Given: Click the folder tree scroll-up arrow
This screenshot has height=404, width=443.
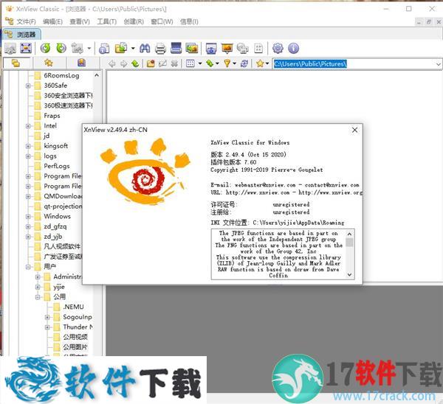Looking at the screenshot, I should 97,75.
